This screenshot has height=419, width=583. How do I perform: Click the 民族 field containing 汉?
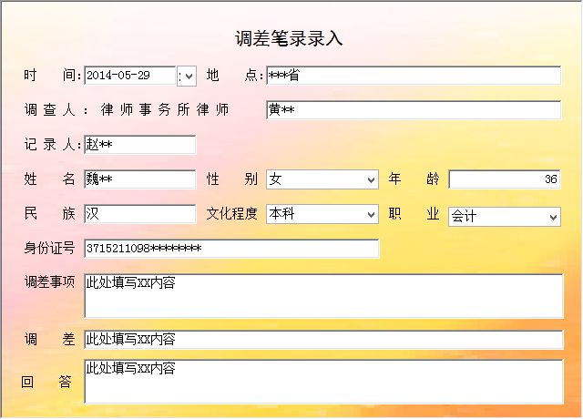[x=139, y=214]
